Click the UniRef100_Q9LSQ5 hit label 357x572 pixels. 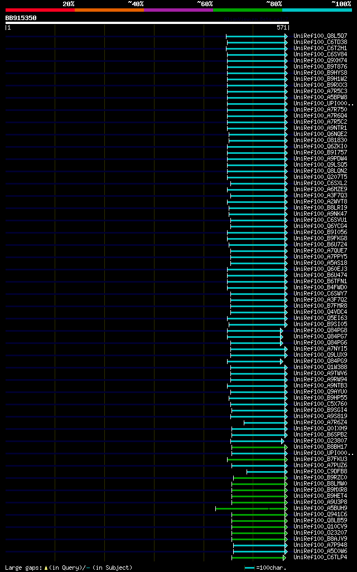click(321, 165)
